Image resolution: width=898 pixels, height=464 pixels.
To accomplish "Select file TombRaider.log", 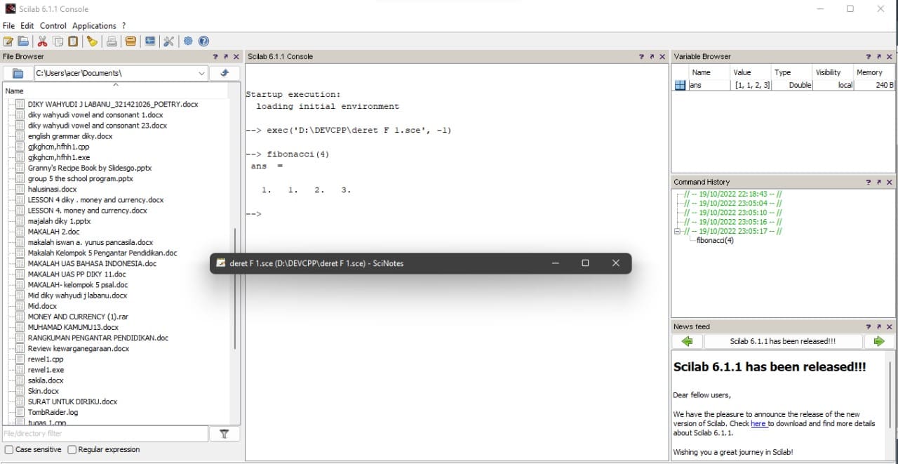I will [53, 413].
